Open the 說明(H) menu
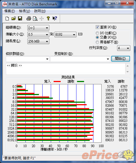Viewport: 136px width, 163px height. (40, 11)
